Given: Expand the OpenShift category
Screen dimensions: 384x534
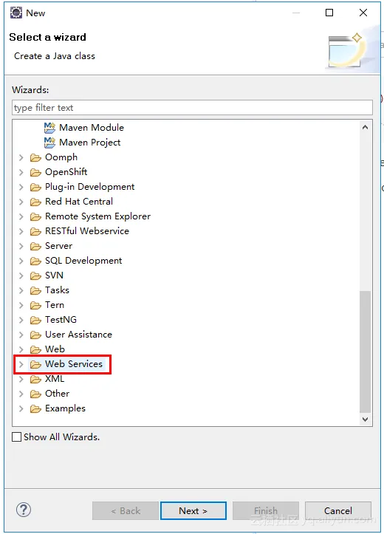Looking at the screenshot, I should click(x=21, y=172).
